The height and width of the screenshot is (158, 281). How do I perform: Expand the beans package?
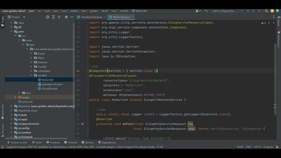point(31,54)
